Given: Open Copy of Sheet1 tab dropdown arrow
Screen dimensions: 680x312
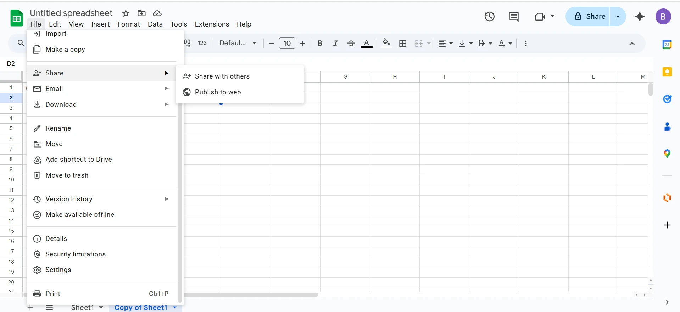Looking at the screenshot, I should (175, 307).
